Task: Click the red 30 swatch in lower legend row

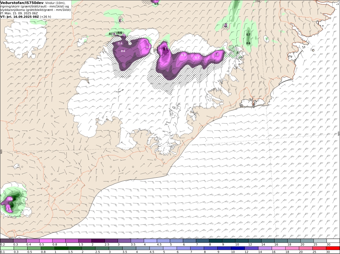Action: [333, 248]
